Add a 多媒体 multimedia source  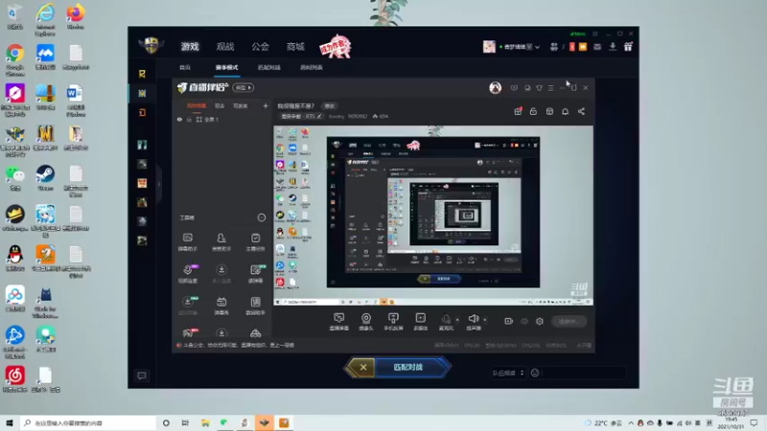[x=420, y=322]
